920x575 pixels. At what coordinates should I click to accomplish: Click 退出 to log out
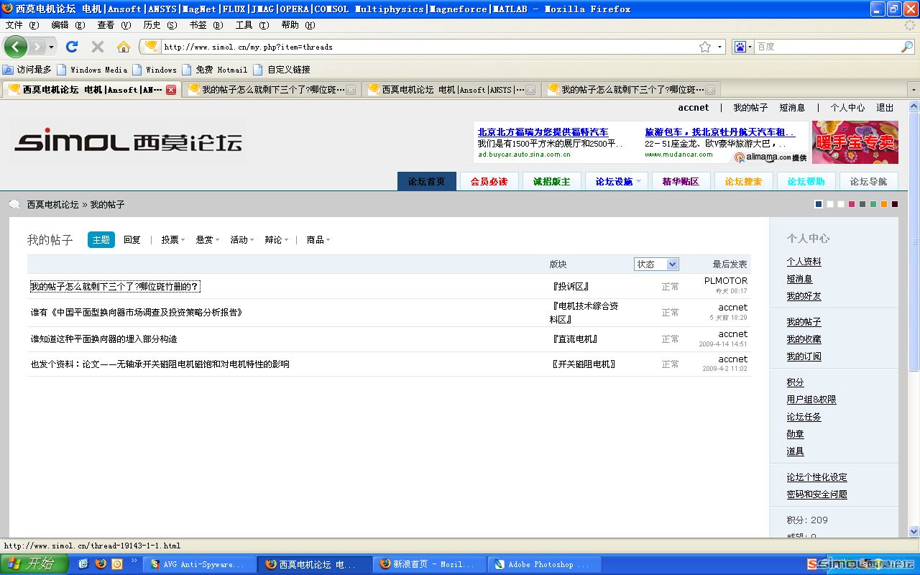(x=885, y=108)
